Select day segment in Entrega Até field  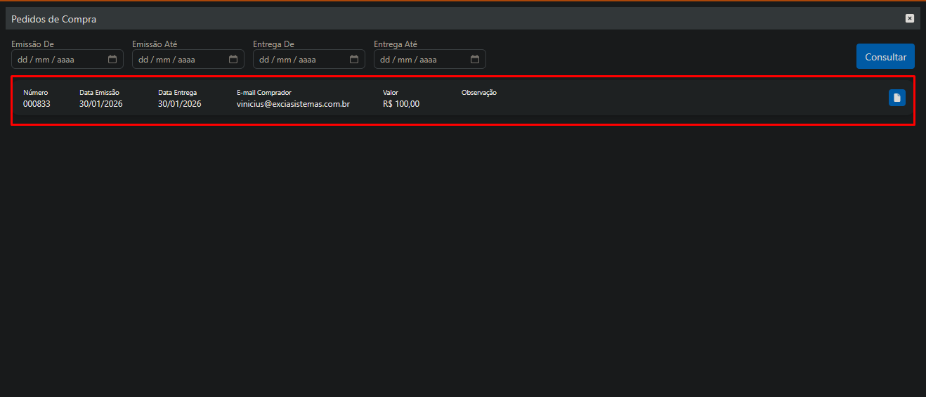[384, 60]
